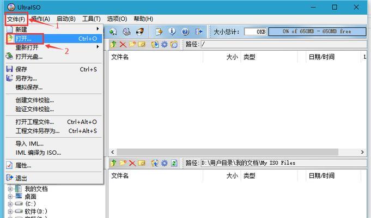This screenshot has height=218, width=371.
Task: Choose 保存 menu entry
Action: pyautogui.click(x=54, y=69)
